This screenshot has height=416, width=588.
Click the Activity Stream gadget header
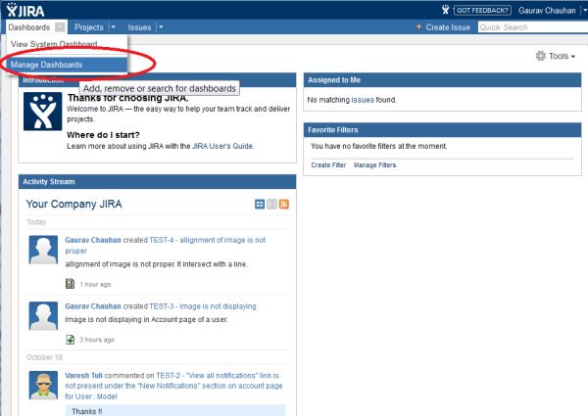[x=157, y=182]
